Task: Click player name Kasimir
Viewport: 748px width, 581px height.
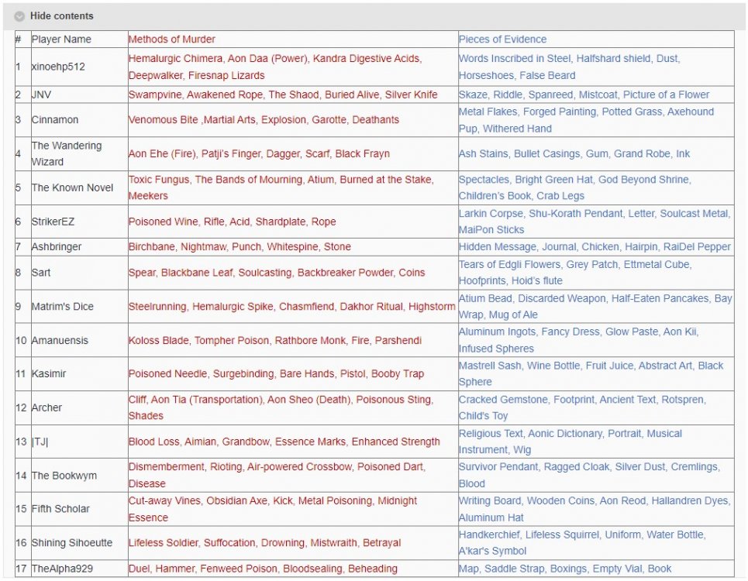Action: (49, 373)
